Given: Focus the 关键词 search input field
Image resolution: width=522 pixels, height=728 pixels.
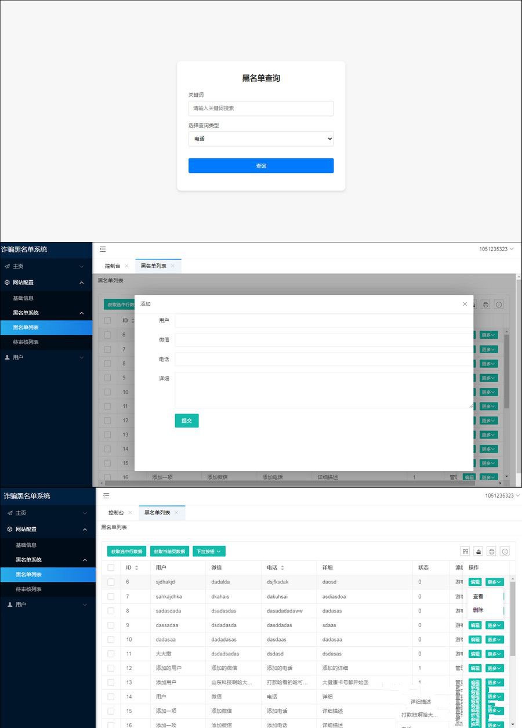Looking at the screenshot, I should click(x=260, y=108).
